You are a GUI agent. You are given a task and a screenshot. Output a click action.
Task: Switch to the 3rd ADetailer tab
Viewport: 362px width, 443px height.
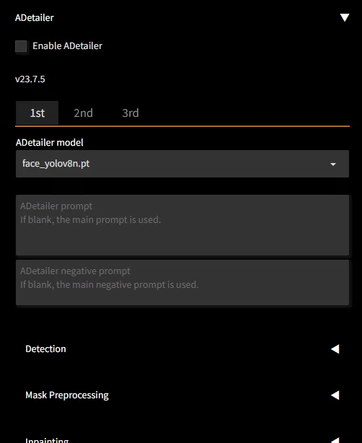tap(131, 113)
